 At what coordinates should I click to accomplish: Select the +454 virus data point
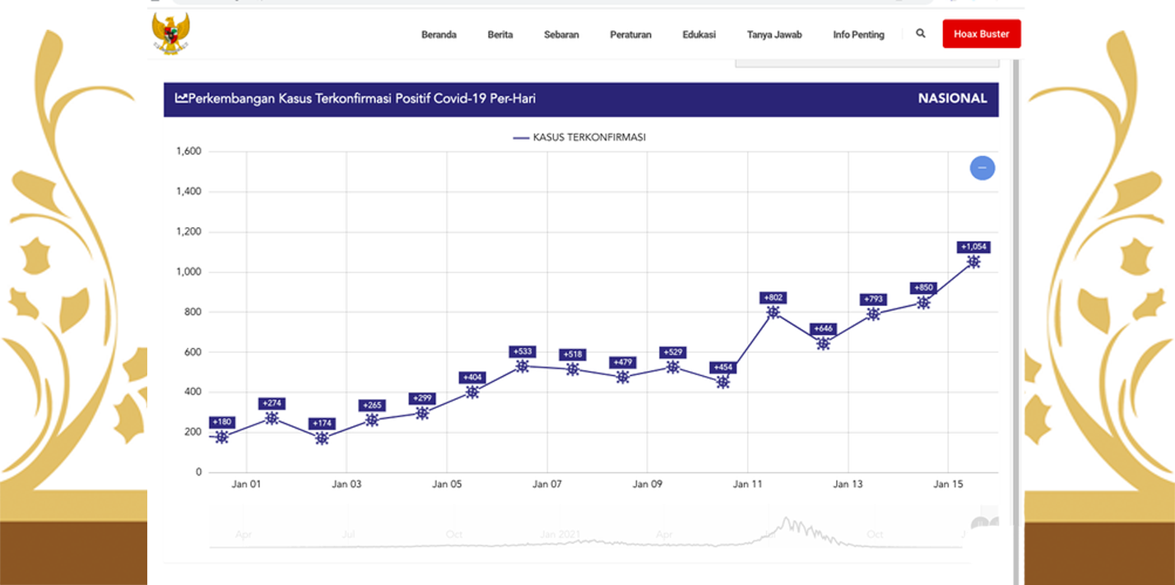(x=722, y=382)
